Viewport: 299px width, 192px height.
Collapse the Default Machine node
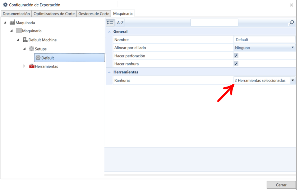coord(18,40)
